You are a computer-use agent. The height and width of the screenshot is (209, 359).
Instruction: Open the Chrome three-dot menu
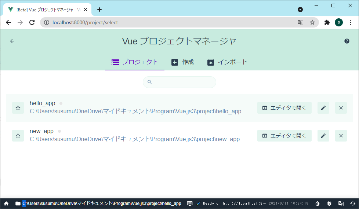(351, 22)
